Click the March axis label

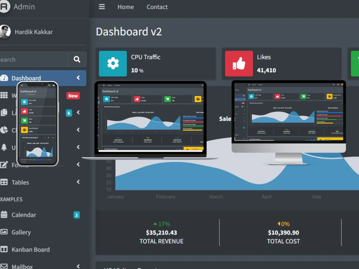coord(216,197)
